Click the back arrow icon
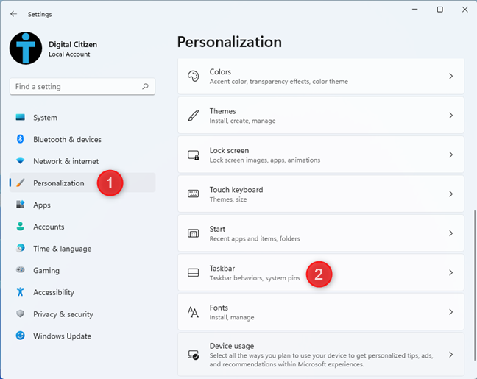 tap(13, 14)
